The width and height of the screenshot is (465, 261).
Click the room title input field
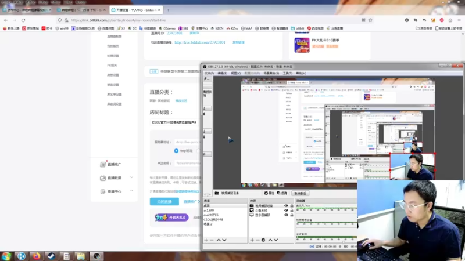click(x=175, y=122)
